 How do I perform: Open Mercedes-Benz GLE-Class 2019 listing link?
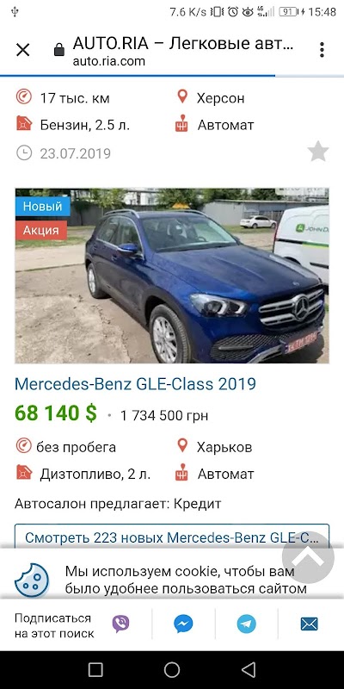[135, 384]
